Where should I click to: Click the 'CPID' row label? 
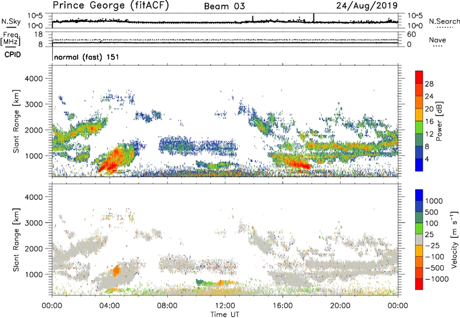tap(13, 55)
